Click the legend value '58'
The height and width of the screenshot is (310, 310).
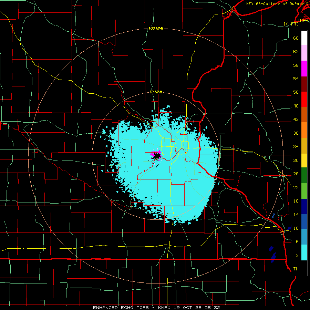296,65
